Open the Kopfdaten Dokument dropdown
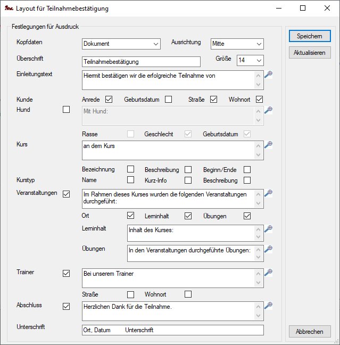The height and width of the screenshot is (345, 340). point(121,44)
